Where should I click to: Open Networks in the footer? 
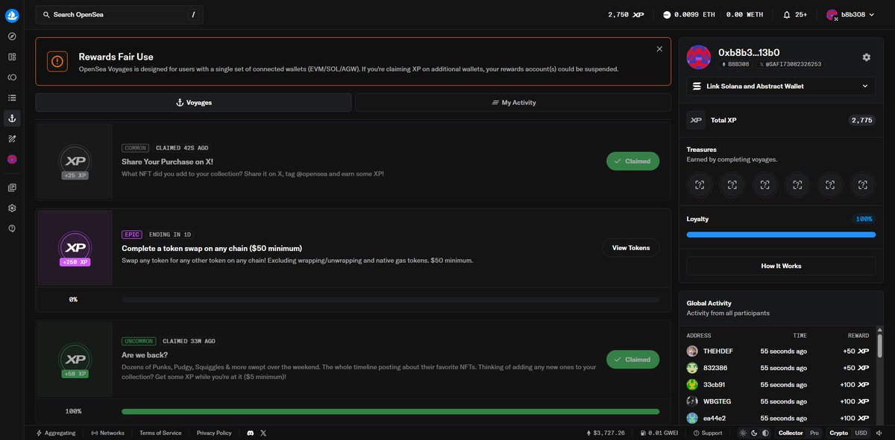[x=107, y=433]
